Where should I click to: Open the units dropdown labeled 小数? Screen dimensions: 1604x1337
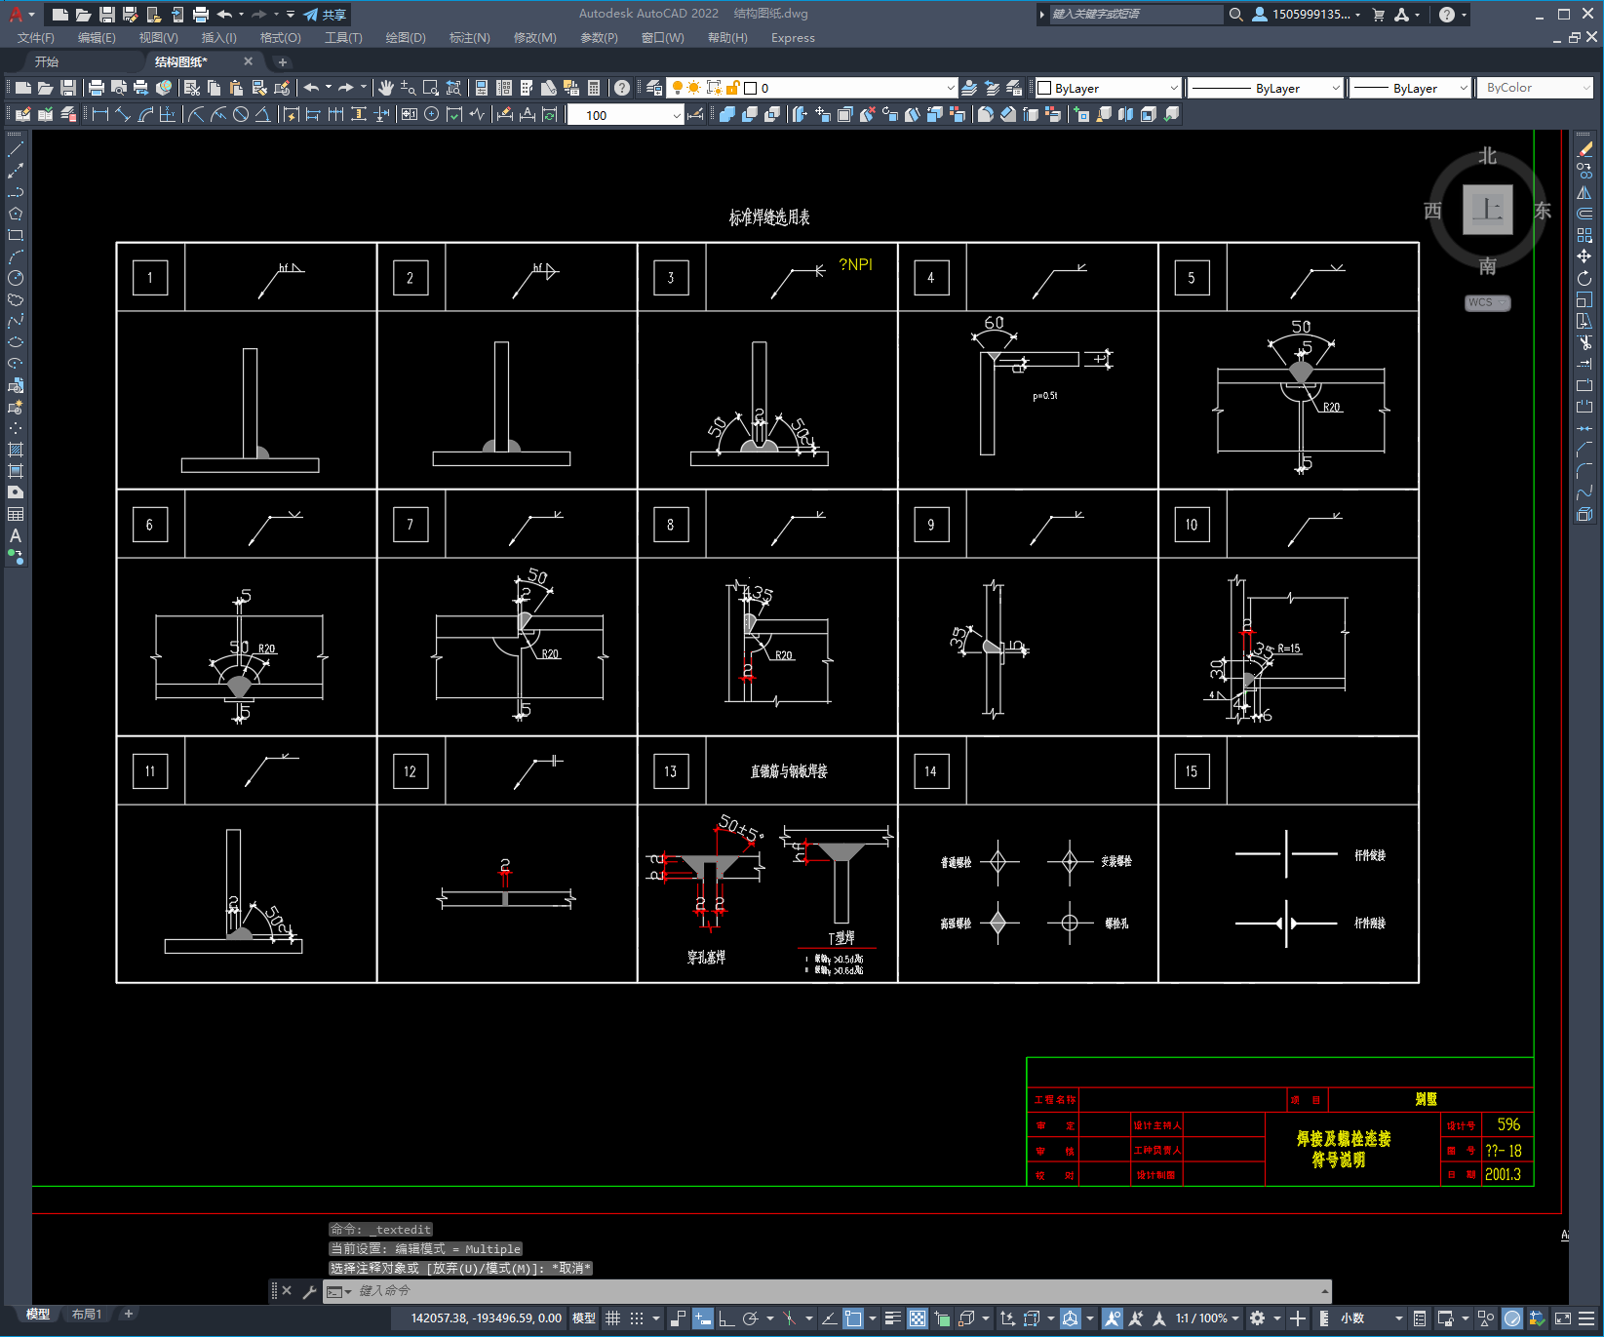(1372, 1318)
